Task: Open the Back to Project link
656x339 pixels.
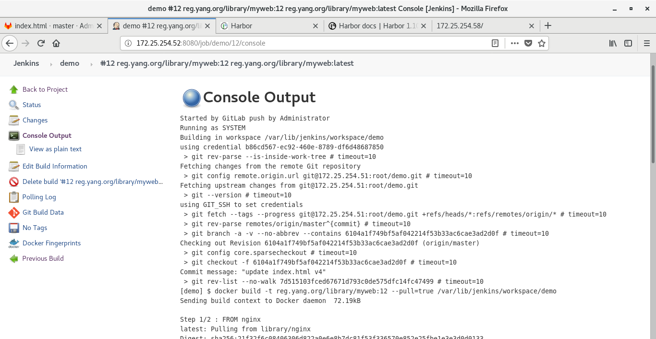Action: click(x=45, y=89)
